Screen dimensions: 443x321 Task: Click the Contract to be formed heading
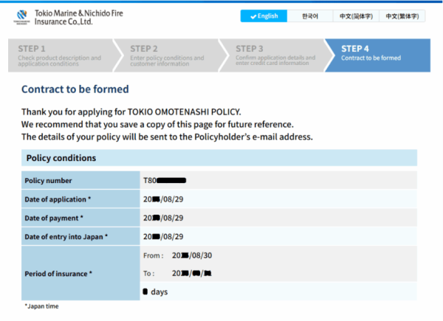75,89
